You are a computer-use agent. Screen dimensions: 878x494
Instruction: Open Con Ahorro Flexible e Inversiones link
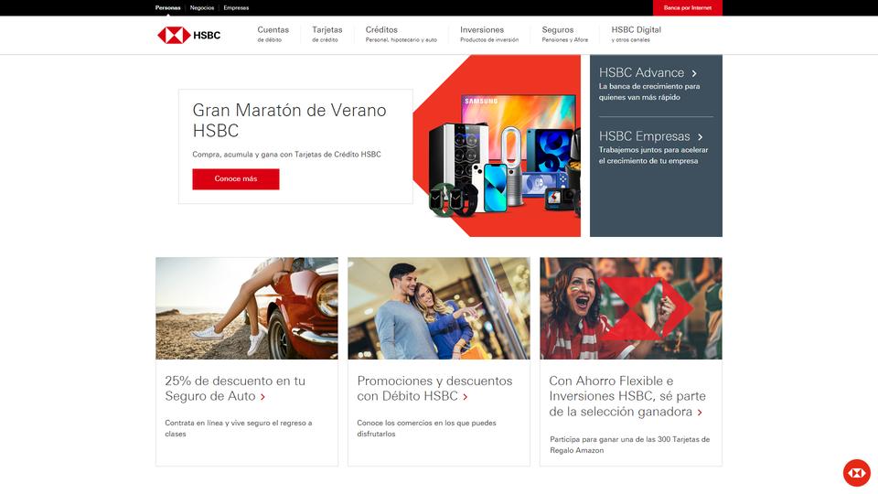coord(627,396)
